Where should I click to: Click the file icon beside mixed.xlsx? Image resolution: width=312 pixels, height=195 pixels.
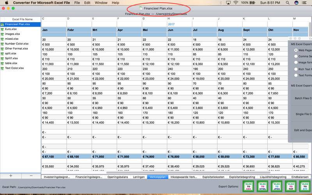[x=2, y=39]
